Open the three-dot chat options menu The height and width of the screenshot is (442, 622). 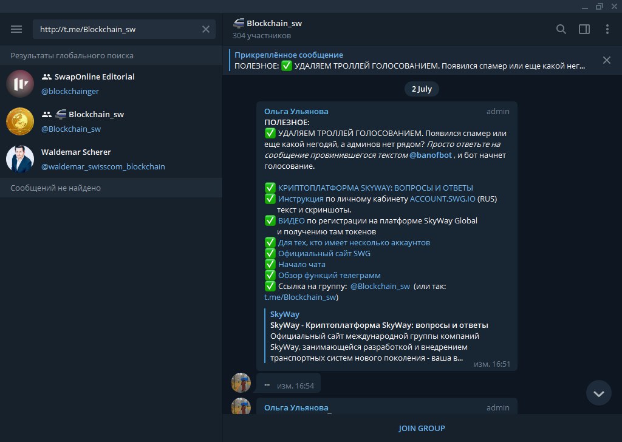(607, 29)
